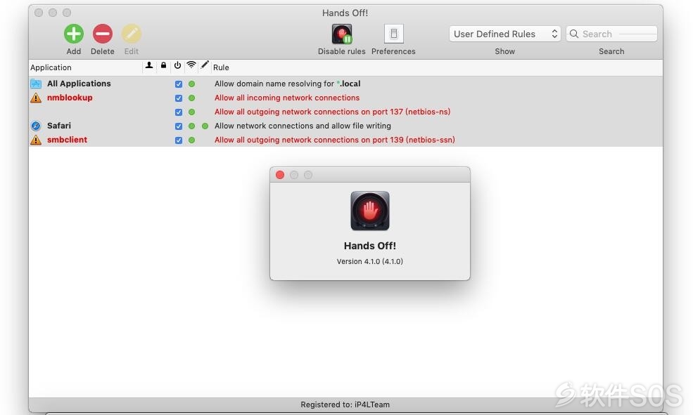
Task: Select the *.local domain resolving rule
Action: 287,84
